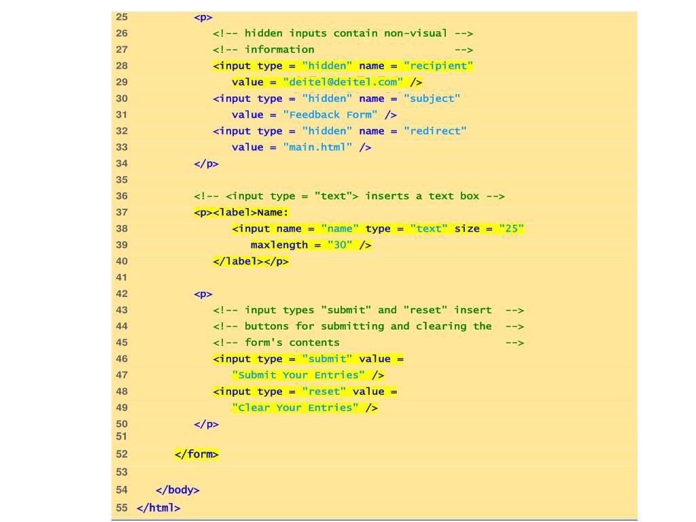Click the comment 'hidden inputs contain non-visual'
Image resolution: width=696 pixels, height=522 pixels.
click(343, 33)
